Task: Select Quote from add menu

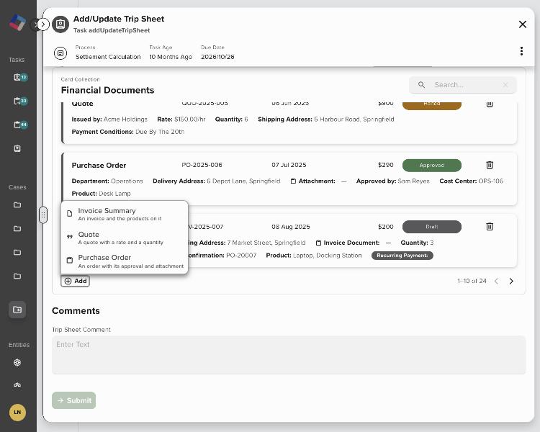Action: pyautogui.click(x=125, y=238)
